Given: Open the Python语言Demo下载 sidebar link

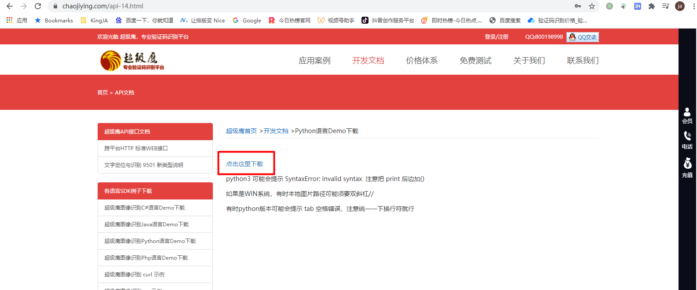Looking at the screenshot, I should [155, 241].
